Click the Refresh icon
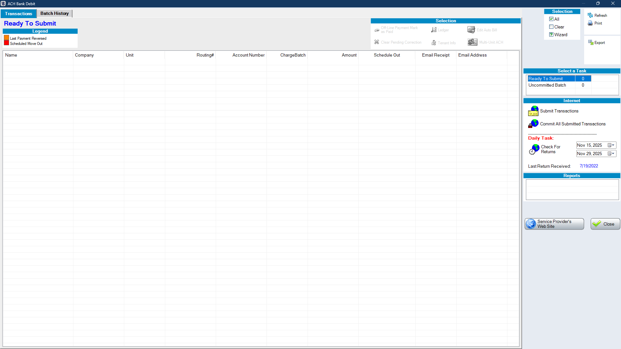 pyautogui.click(x=590, y=15)
